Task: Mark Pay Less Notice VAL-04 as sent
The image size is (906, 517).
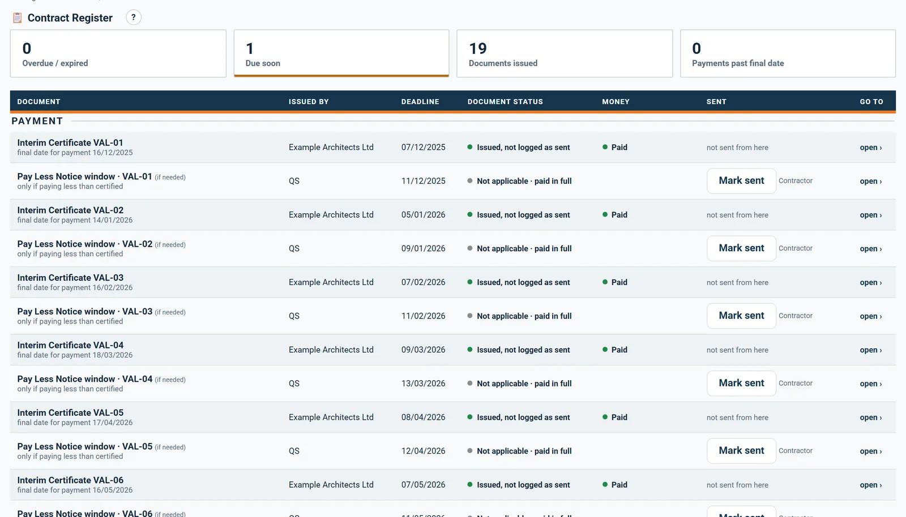Action: 741,384
